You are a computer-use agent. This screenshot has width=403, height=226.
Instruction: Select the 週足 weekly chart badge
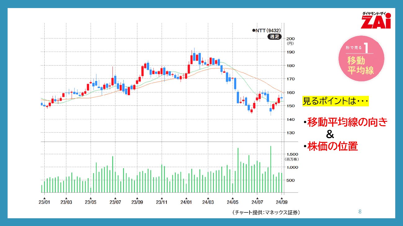[x=274, y=37]
